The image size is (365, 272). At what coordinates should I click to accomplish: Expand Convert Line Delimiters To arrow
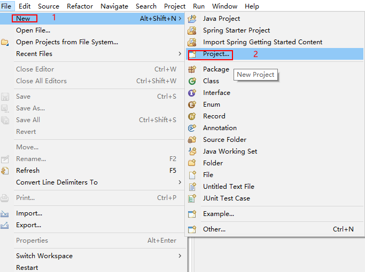coord(180,182)
